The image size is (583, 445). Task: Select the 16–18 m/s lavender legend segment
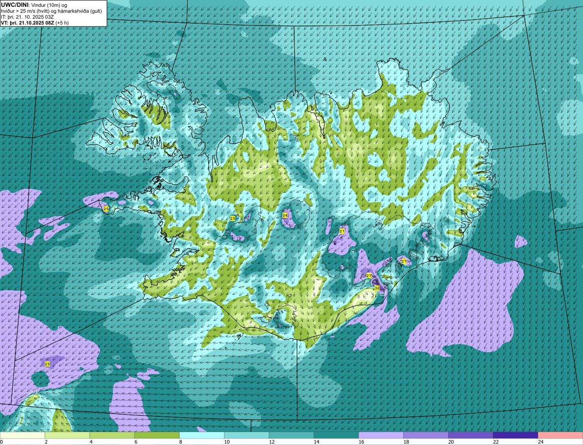[x=381, y=435]
